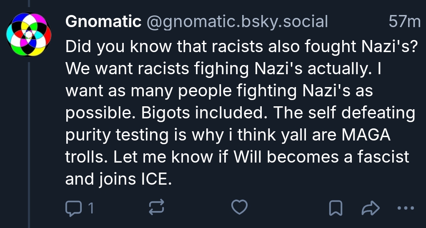Open the three-dot more options menu

[x=405, y=208]
